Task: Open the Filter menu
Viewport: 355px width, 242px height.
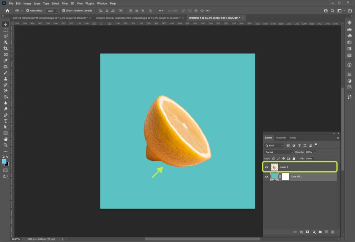Action: 65,3
